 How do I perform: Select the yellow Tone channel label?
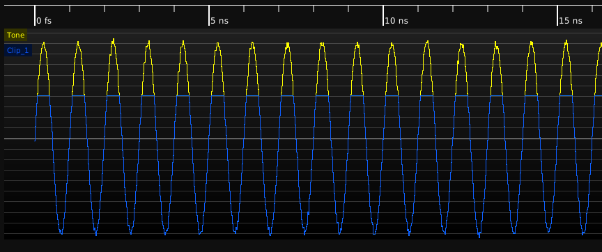pyautogui.click(x=16, y=36)
